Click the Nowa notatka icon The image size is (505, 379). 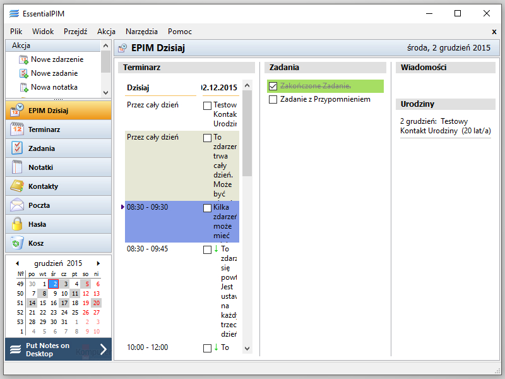tap(24, 87)
